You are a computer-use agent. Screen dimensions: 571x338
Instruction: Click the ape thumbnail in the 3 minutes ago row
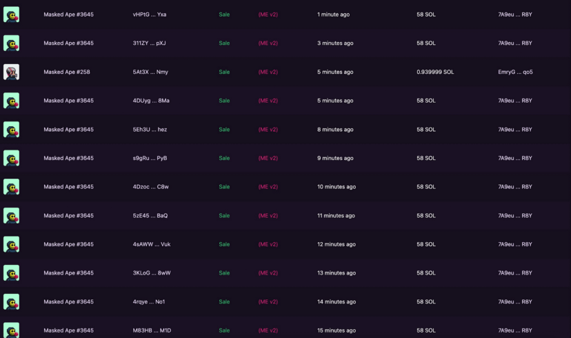click(11, 43)
